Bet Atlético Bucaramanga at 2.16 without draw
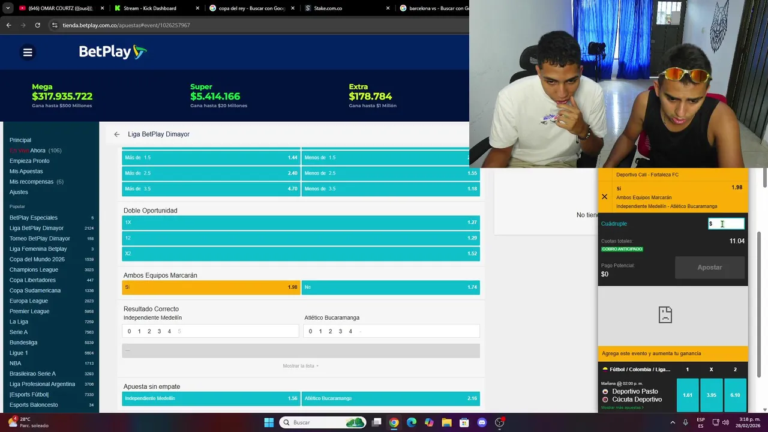768x432 pixels. pyautogui.click(x=391, y=398)
